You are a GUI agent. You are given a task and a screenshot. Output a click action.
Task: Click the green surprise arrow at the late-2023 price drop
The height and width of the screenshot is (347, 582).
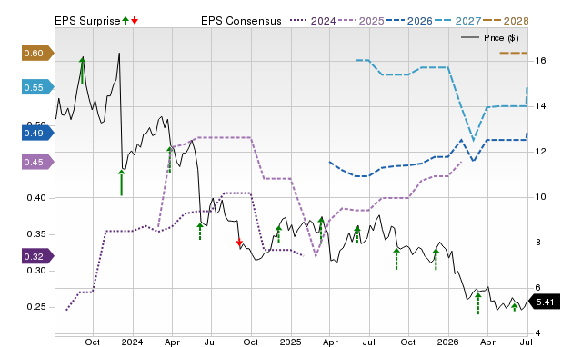point(121,183)
